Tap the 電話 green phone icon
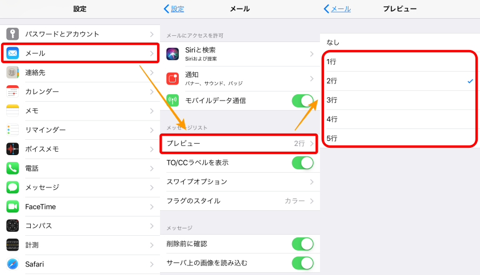This screenshot has width=480, height=275. click(13, 168)
